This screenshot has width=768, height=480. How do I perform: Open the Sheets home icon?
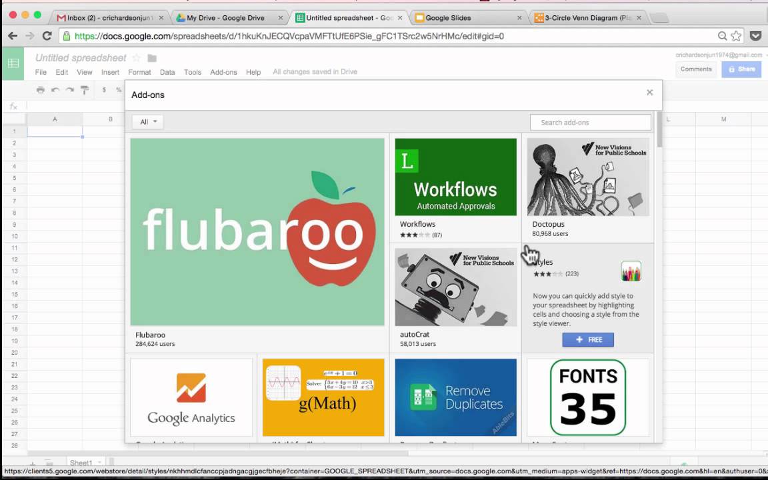(x=13, y=63)
